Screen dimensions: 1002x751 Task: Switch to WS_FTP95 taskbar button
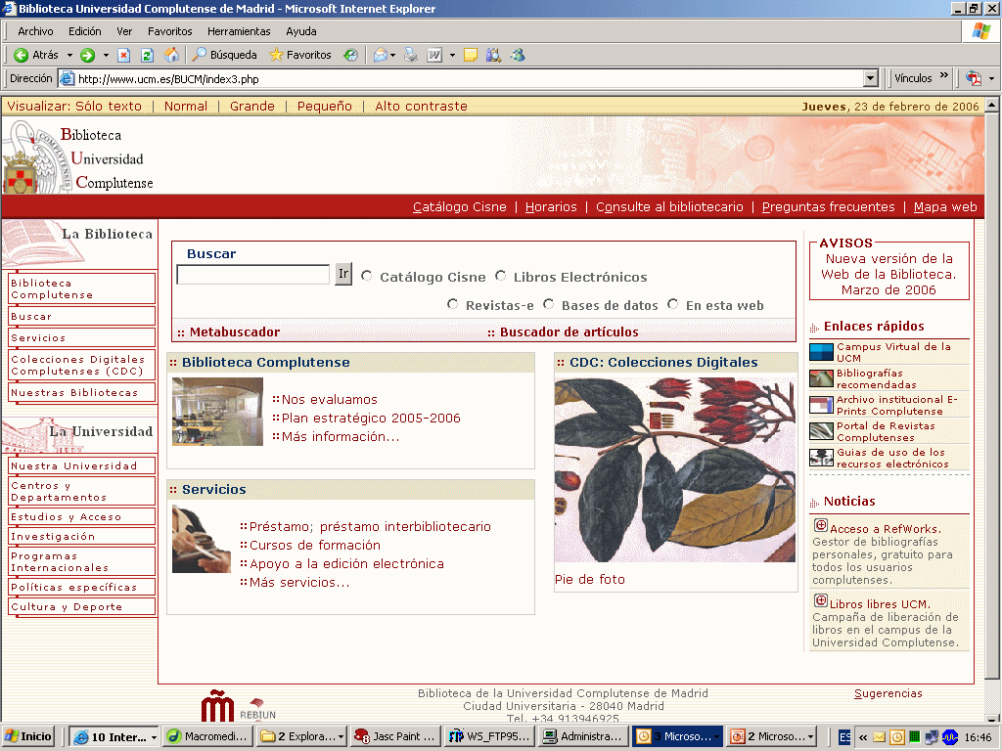tap(489, 737)
